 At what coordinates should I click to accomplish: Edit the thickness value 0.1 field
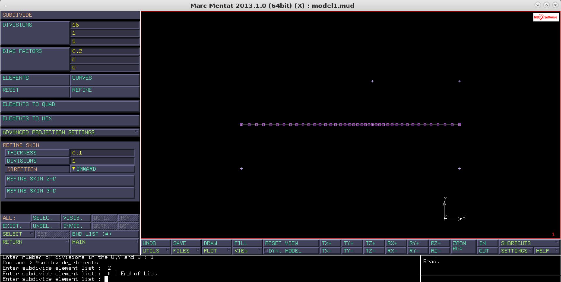click(x=102, y=153)
